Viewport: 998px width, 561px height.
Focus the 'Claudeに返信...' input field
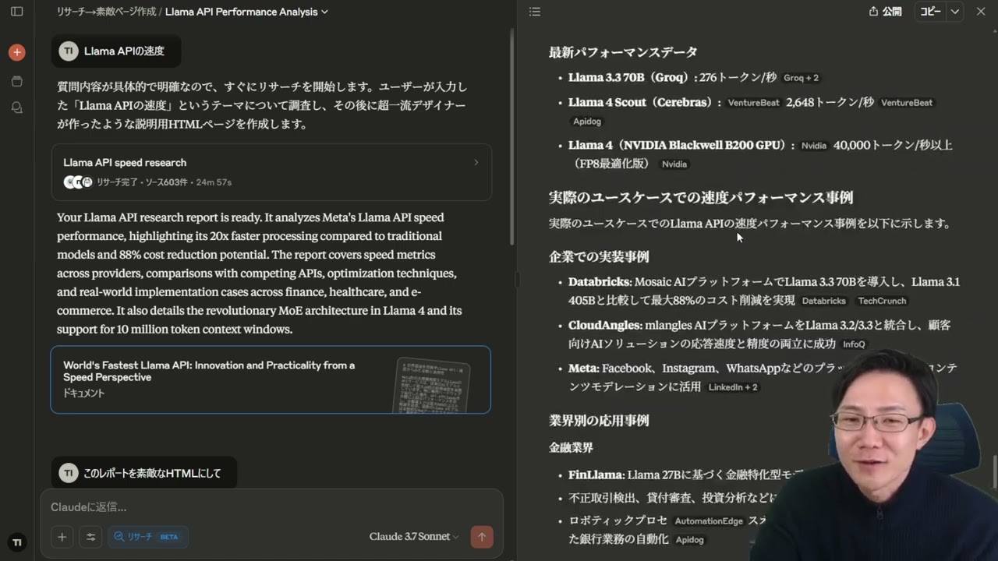(271, 507)
